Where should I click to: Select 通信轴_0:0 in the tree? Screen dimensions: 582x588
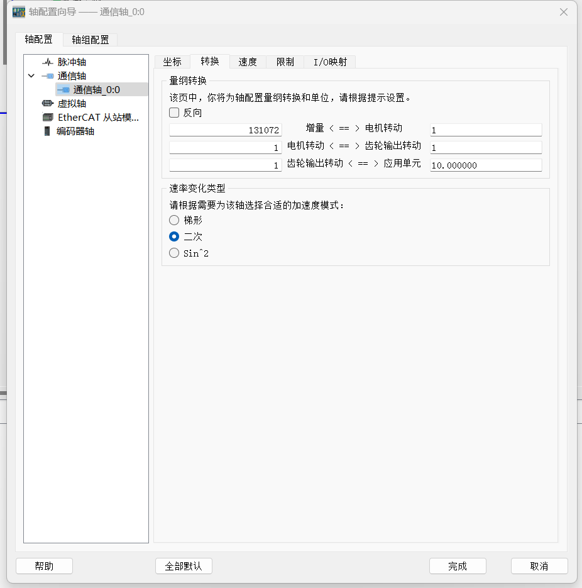pyautogui.click(x=96, y=90)
